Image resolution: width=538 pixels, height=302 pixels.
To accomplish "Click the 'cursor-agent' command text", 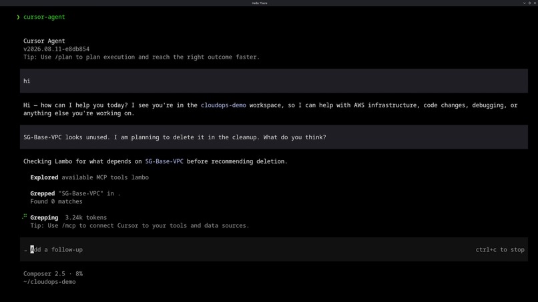I will click(x=44, y=17).
